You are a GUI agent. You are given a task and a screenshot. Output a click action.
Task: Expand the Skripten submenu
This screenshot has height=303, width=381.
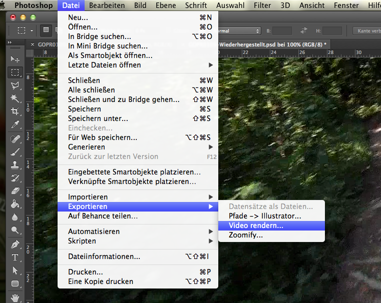(138, 241)
